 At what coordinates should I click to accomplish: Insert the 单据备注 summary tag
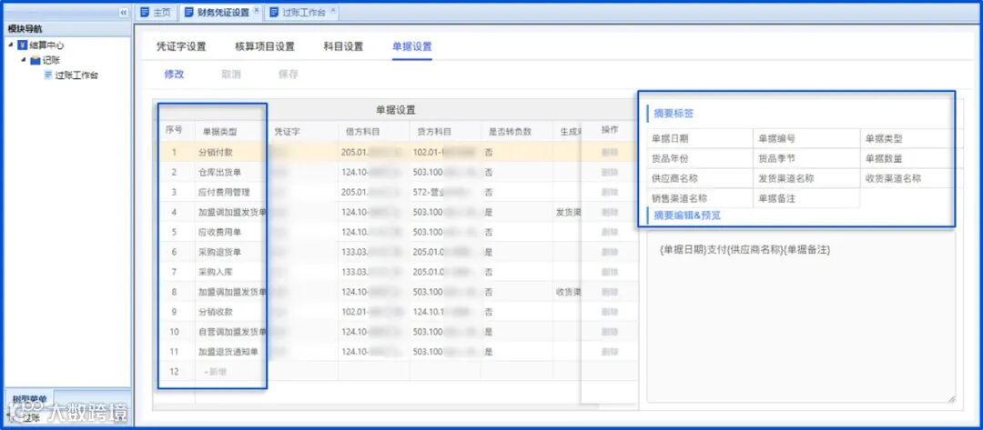point(806,198)
